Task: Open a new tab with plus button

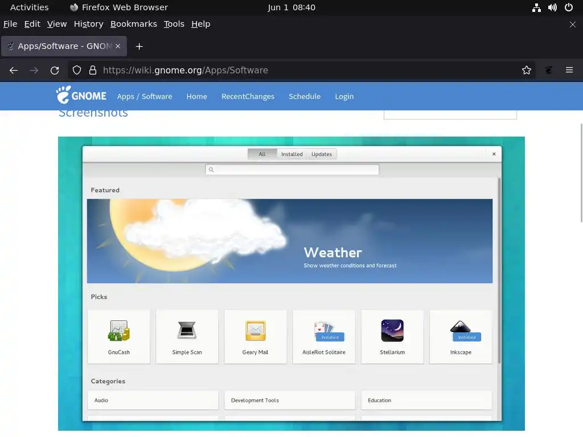Action: [x=139, y=47]
